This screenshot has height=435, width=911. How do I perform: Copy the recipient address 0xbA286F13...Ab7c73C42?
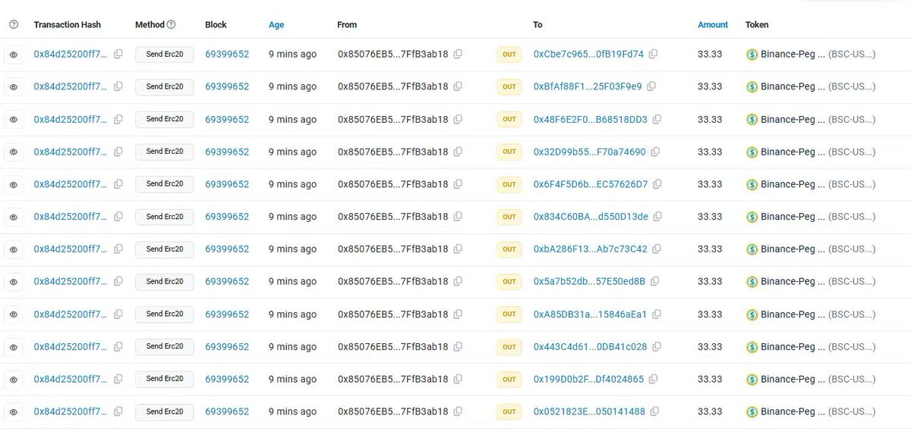657,249
